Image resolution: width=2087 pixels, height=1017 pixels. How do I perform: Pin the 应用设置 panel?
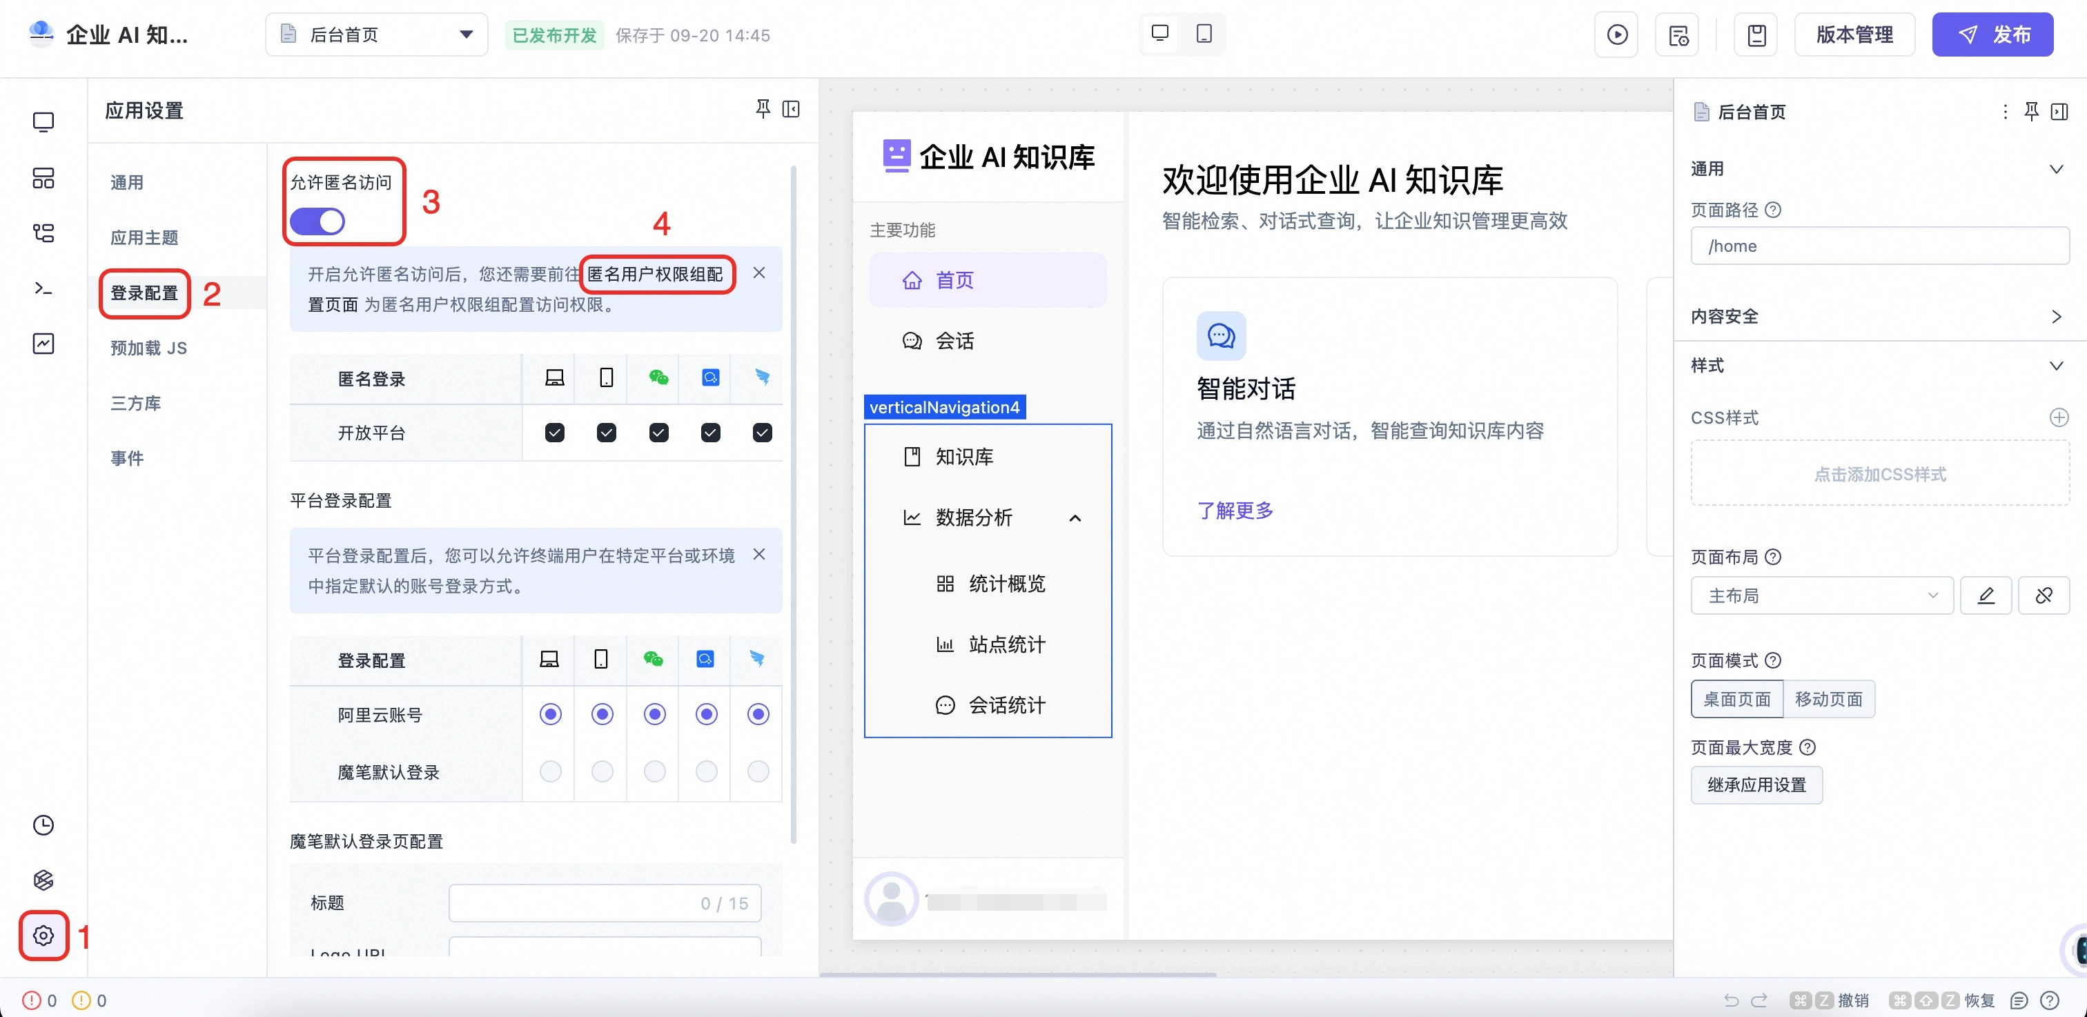pos(763,109)
